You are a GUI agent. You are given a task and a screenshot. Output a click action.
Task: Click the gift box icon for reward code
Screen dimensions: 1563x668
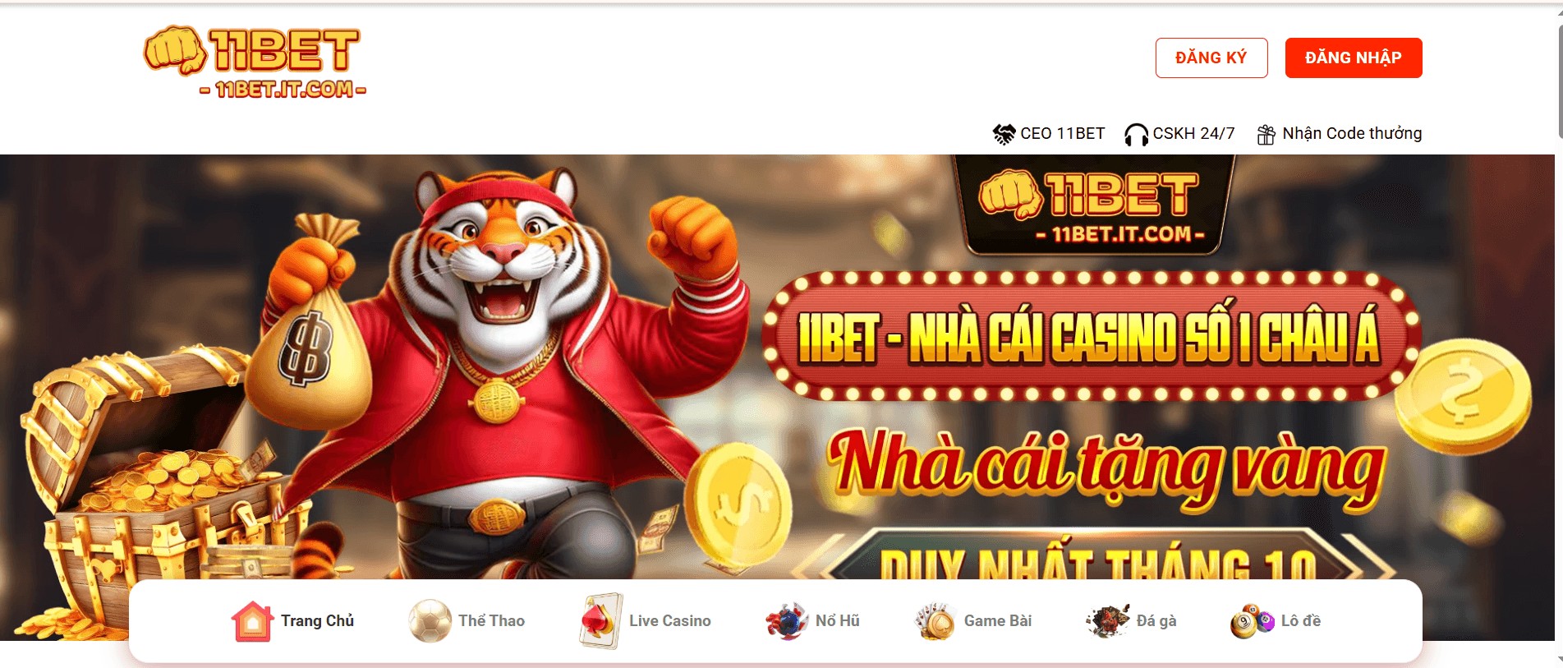1266,134
